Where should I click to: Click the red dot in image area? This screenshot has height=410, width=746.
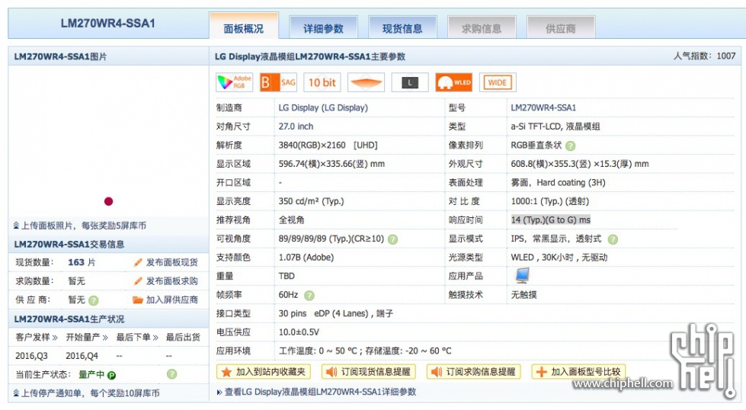[108, 201]
